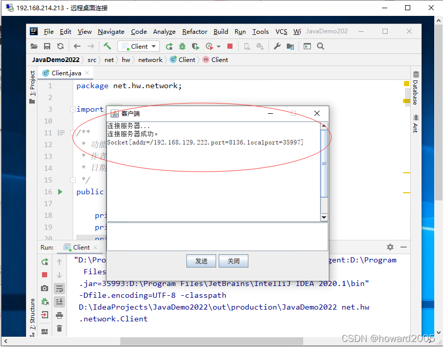The width and height of the screenshot is (443, 347).
Task: Click the Back navigation arrow
Action: (x=77, y=46)
